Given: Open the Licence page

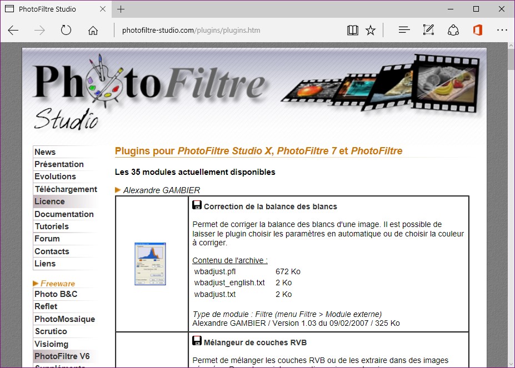Looking at the screenshot, I should point(49,201).
